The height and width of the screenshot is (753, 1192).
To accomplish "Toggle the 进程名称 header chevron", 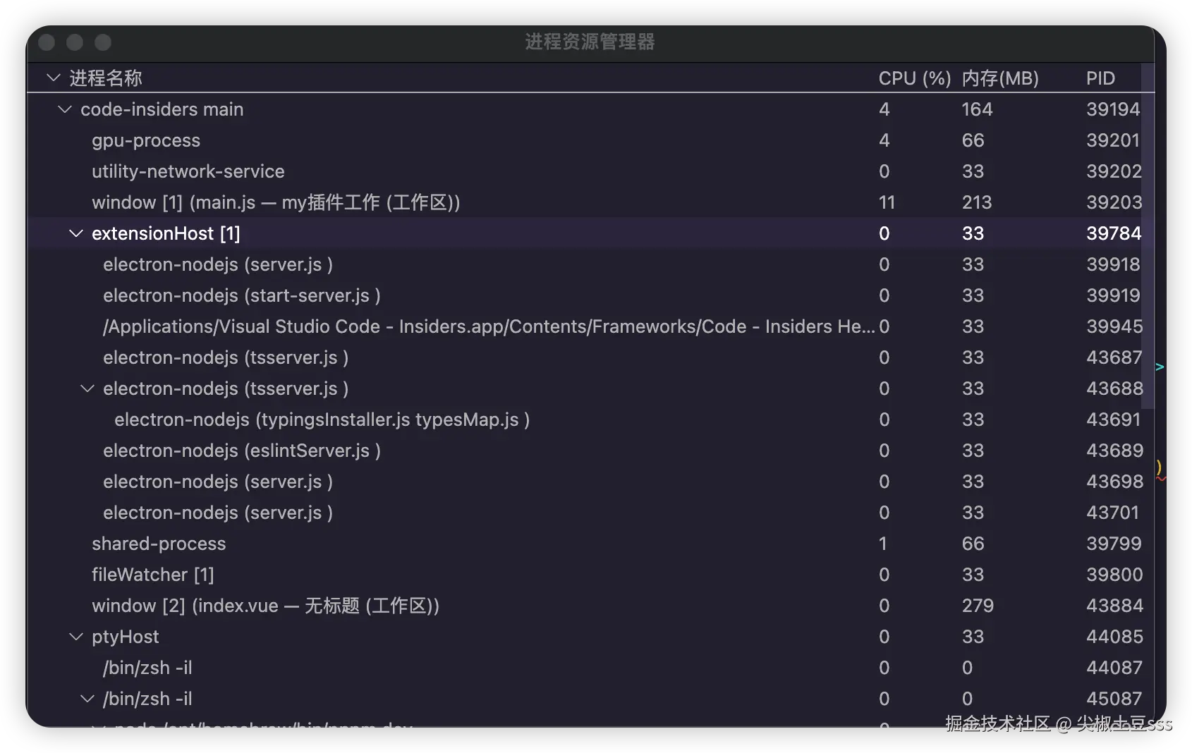I will pyautogui.click(x=54, y=78).
